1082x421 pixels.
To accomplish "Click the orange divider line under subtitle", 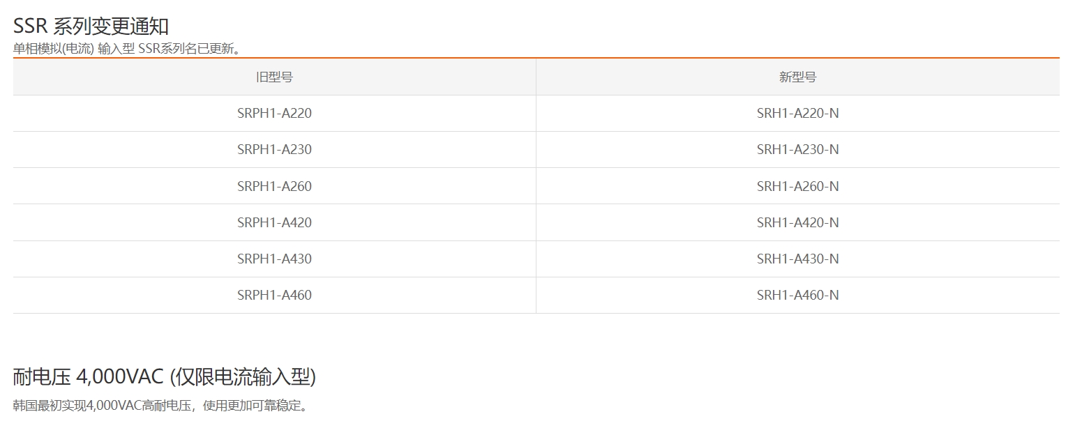I will point(536,58).
